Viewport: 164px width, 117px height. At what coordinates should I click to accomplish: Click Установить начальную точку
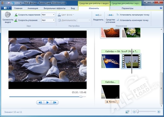(x=133, y=15)
